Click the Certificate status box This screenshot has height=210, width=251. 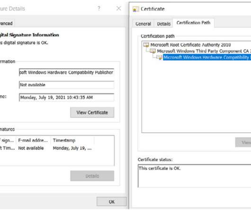click(x=194, y=176)
